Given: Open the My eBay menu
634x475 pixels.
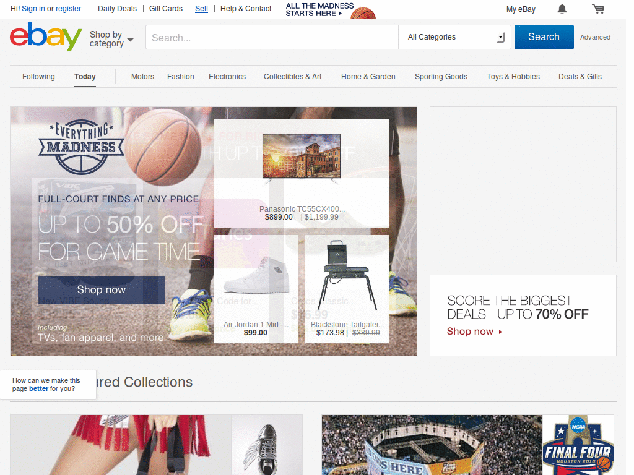Looking at the screenshot, I should tap(521, 9).
